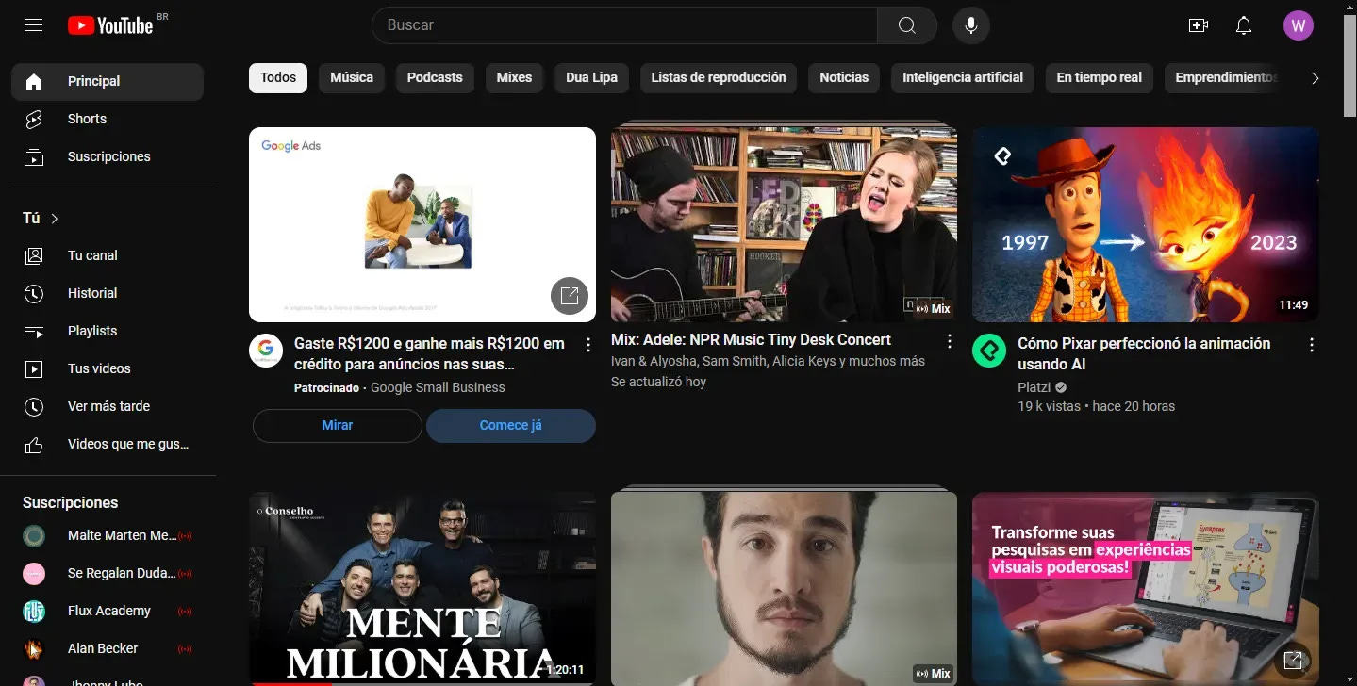
Task: Select the Noticias filter chip
Action: [x=844, y=78]
